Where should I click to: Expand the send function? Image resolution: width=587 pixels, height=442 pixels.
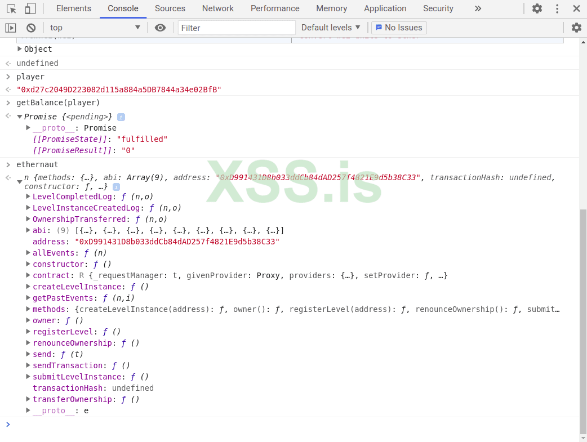click(28, 354)
